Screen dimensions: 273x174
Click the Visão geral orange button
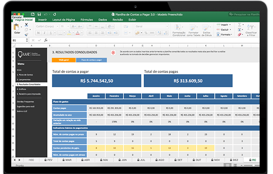(63, 60)
